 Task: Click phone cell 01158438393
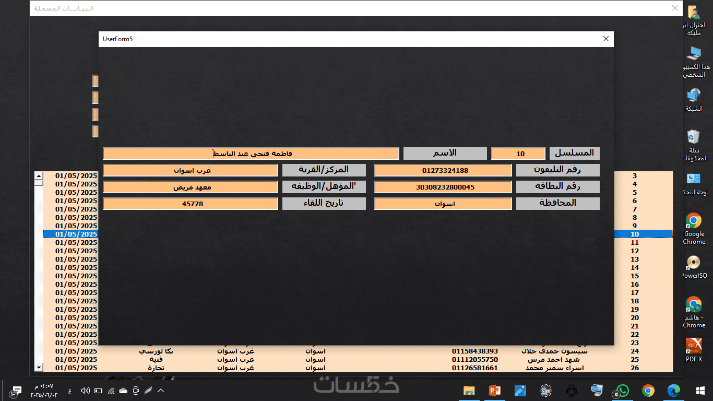475,351
